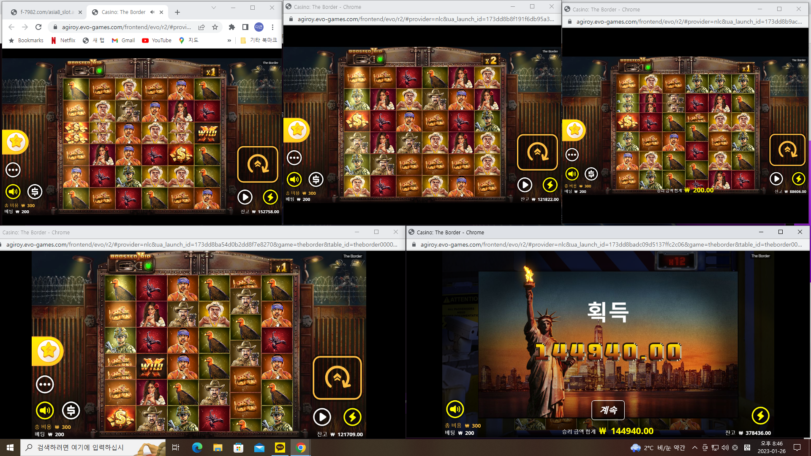Mute sound in the 378436.00 balance game
The width and height of the screenshot is (811, 456).
point(455,409)
